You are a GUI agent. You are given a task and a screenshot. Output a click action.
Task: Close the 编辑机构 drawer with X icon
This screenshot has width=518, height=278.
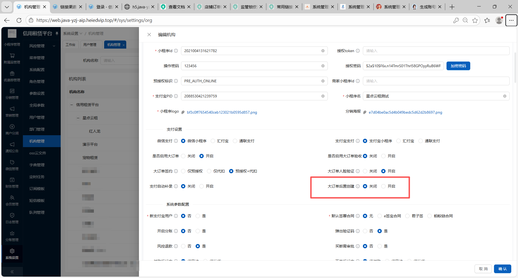tap(149, 35)
